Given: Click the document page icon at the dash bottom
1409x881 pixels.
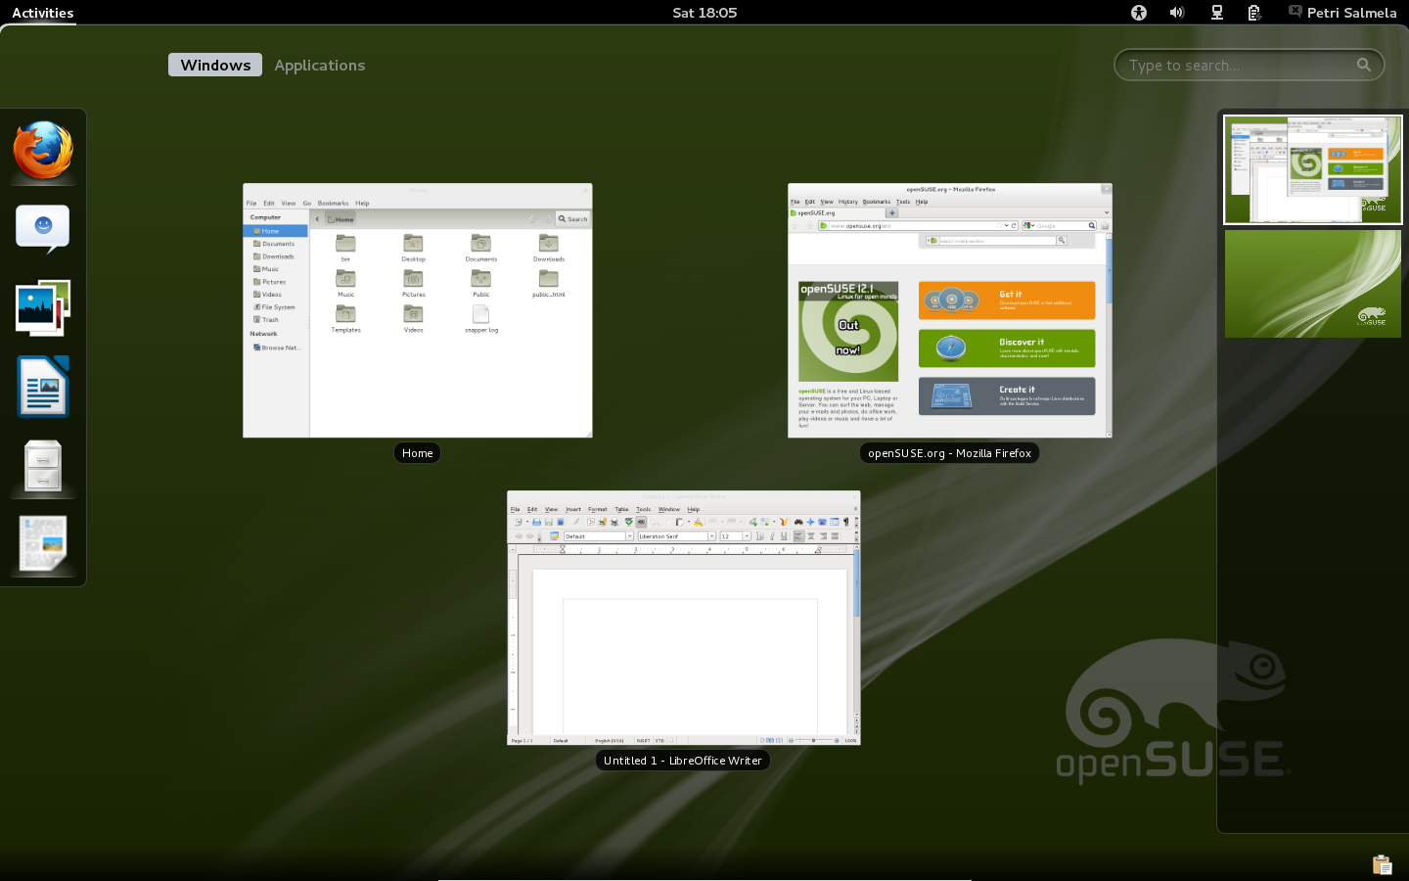Looking at the screenshot, I should (43, 544).
